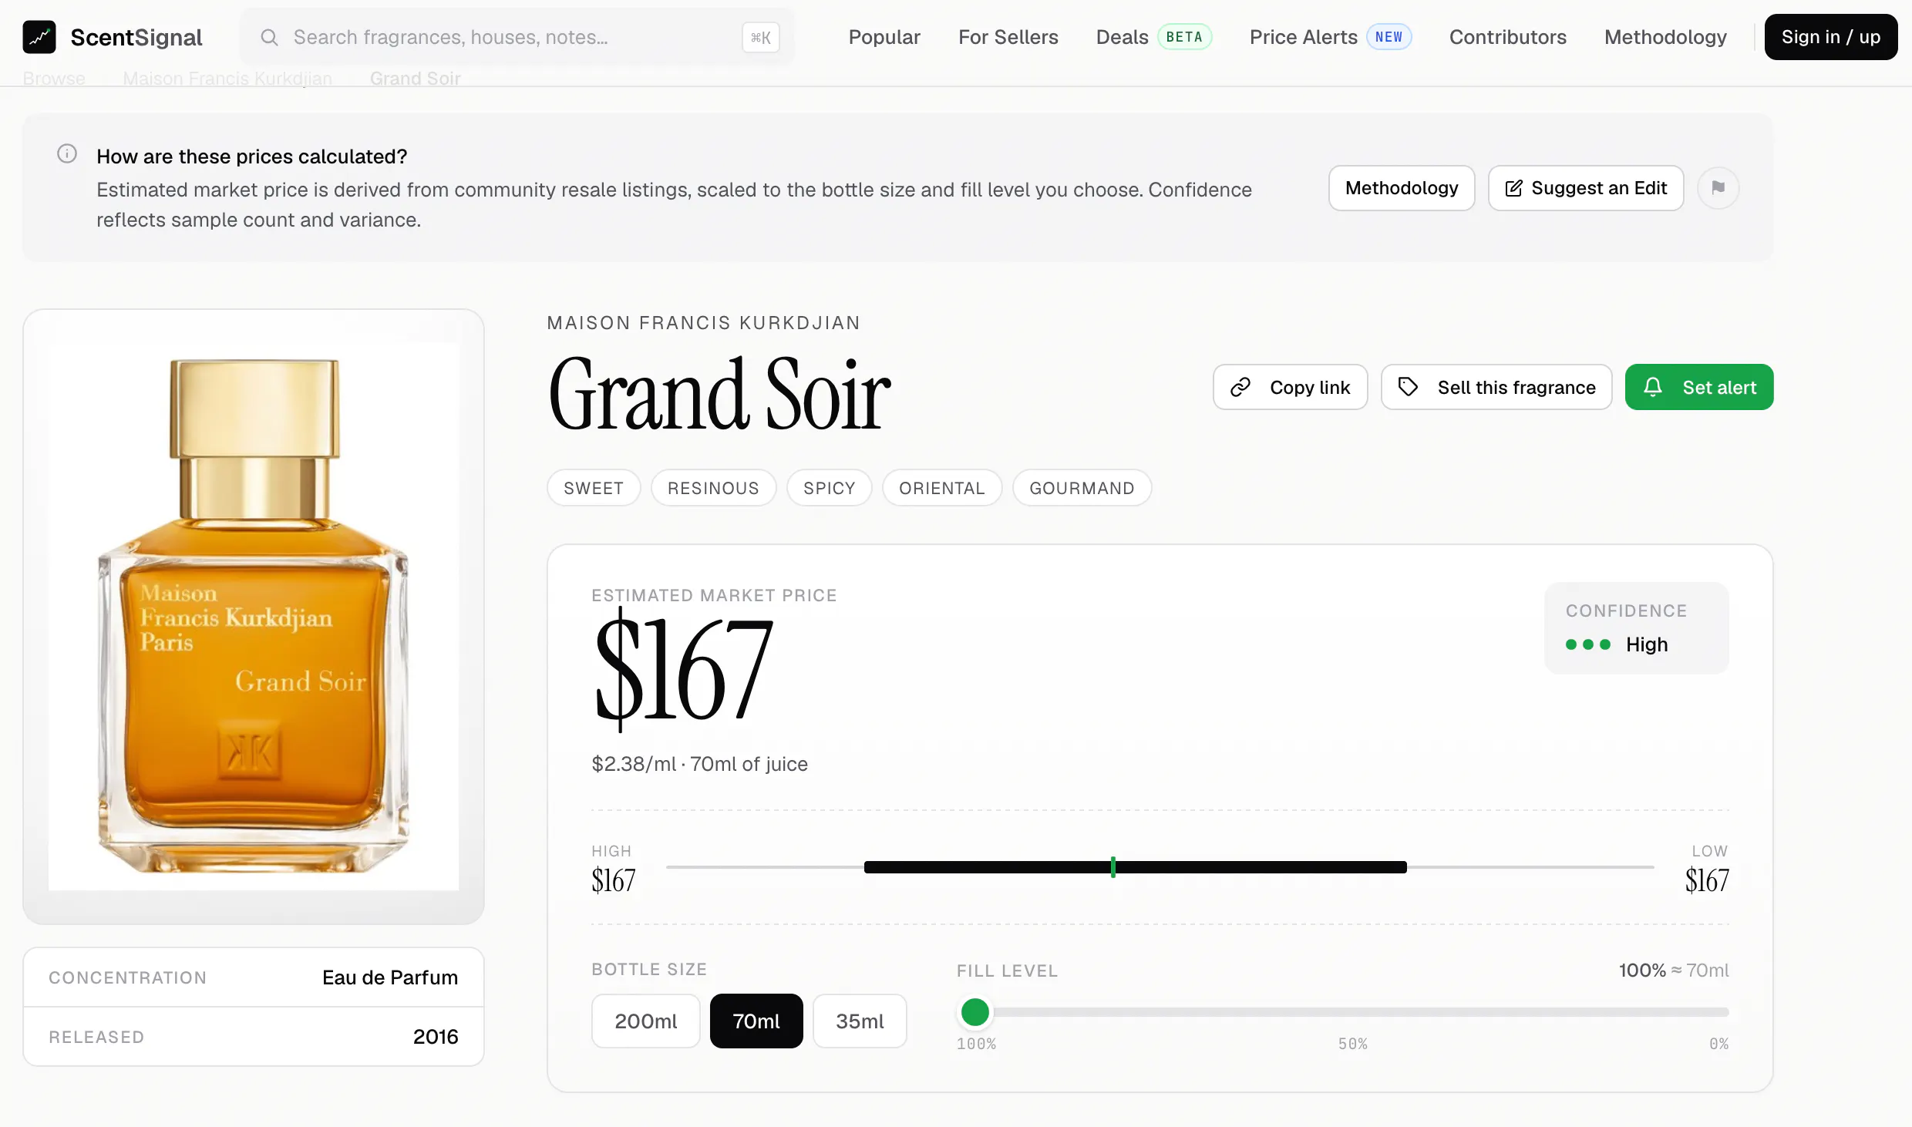Click the "$2.38/ml · 70ml of juice" text
Viewport: 1912px width, 1127px height.
point(699,764)
